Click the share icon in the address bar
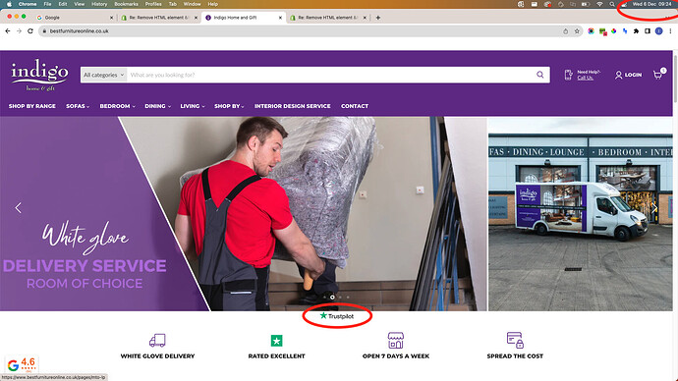The width and height of the screenshot is (678, 381). (x=566, y=31)
